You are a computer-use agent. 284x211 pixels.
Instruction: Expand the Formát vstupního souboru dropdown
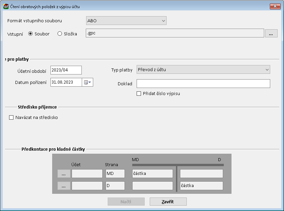pos(126,21)
